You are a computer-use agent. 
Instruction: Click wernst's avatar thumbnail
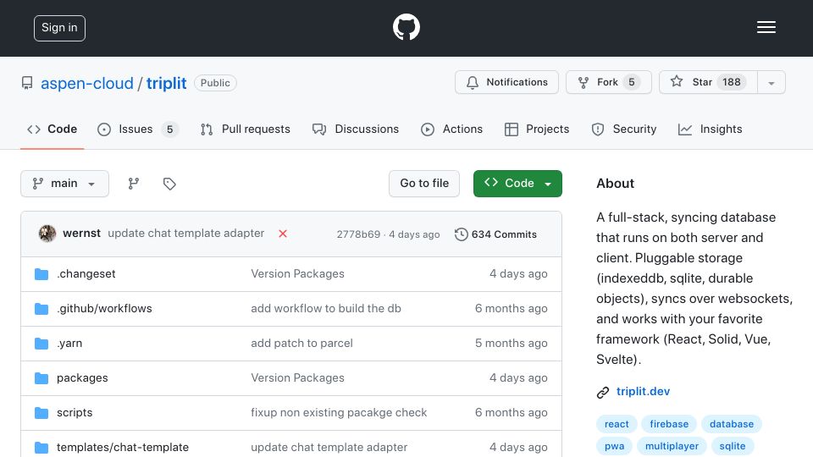click(47, 234)
